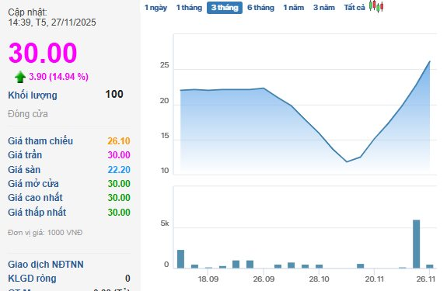Switch chart to candlestick view icon
The width and height of the screenshot is (447, 291).
click(376, 6)
